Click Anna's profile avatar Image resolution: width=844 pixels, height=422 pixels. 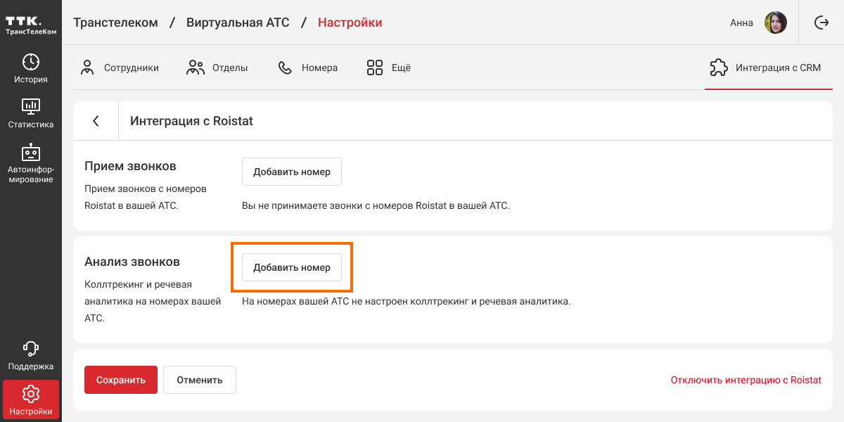(x=776, y=23)
